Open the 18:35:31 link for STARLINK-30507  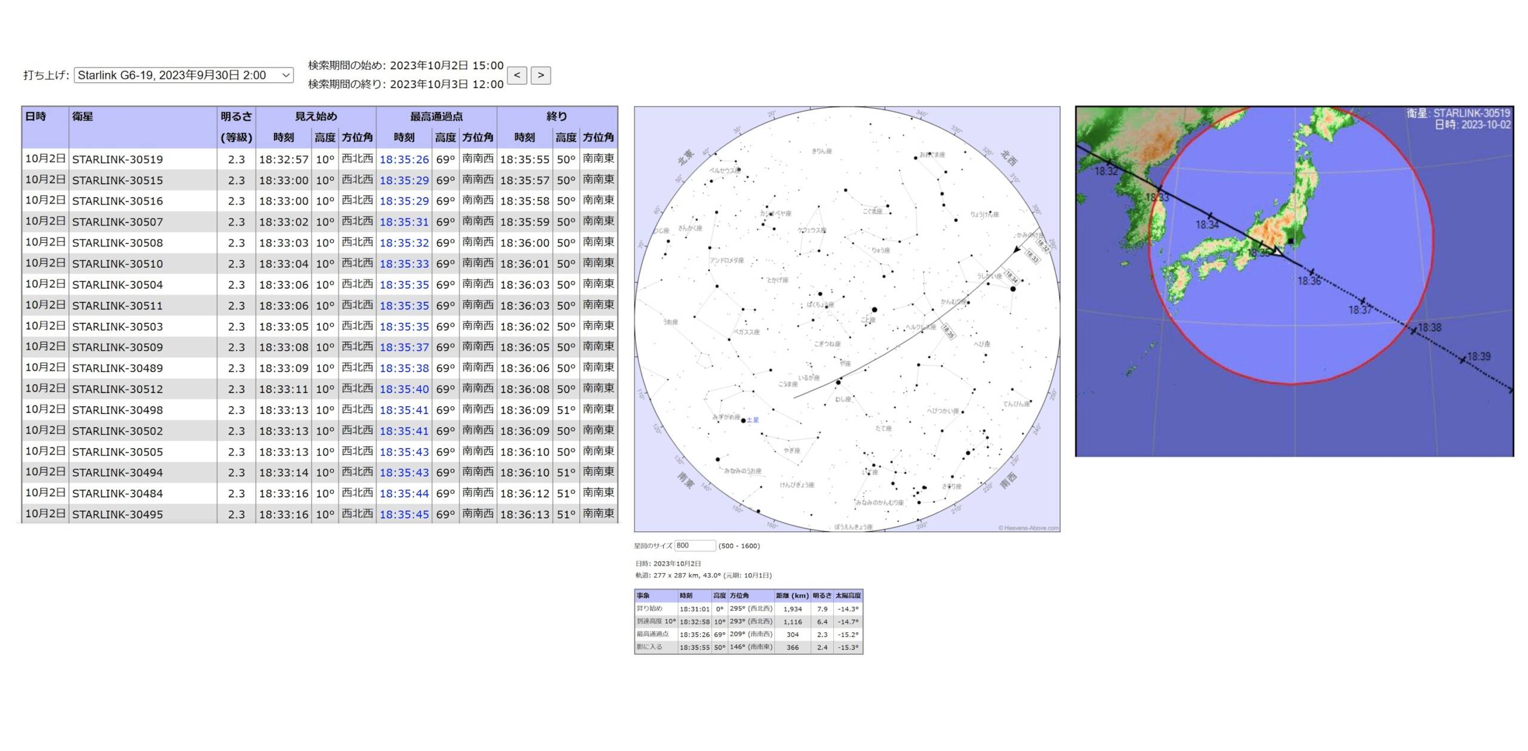pyautogui.click(x=404, y=222)
